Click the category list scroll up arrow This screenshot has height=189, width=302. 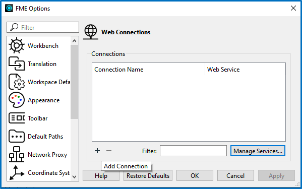74,41
